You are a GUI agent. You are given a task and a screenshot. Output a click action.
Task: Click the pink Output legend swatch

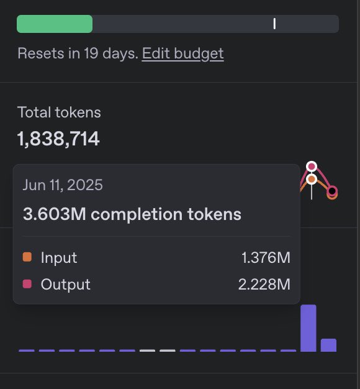[27, 284]
